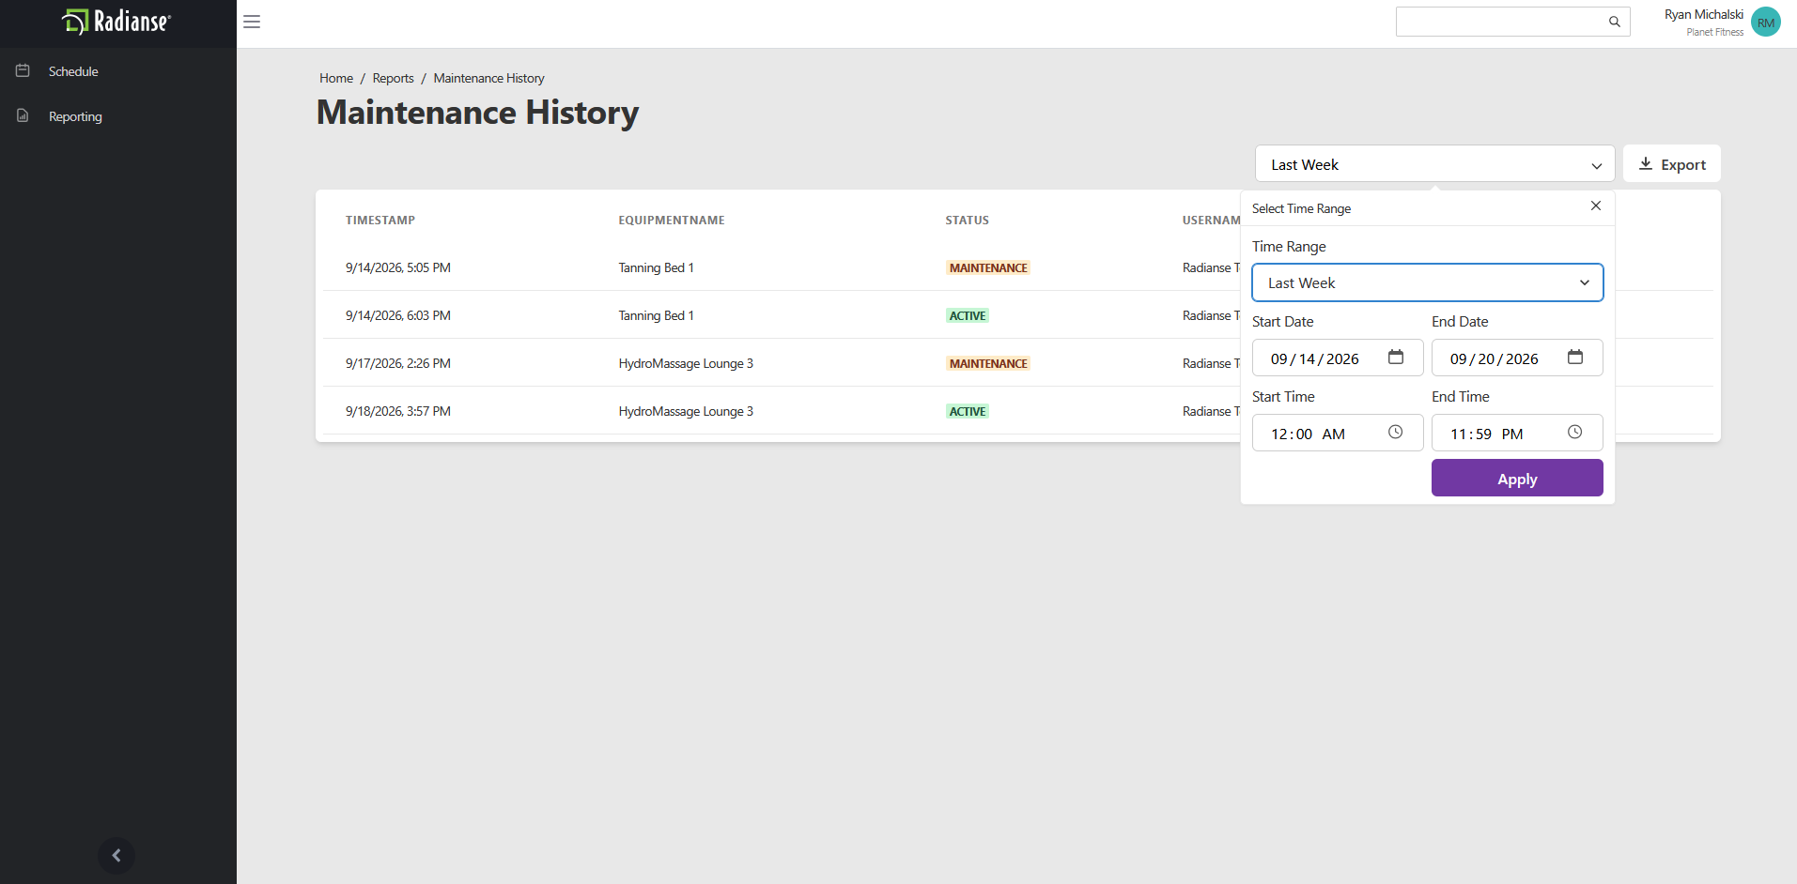Select the 9/14/2026, 5:05 PM timestamp cell

398,267
